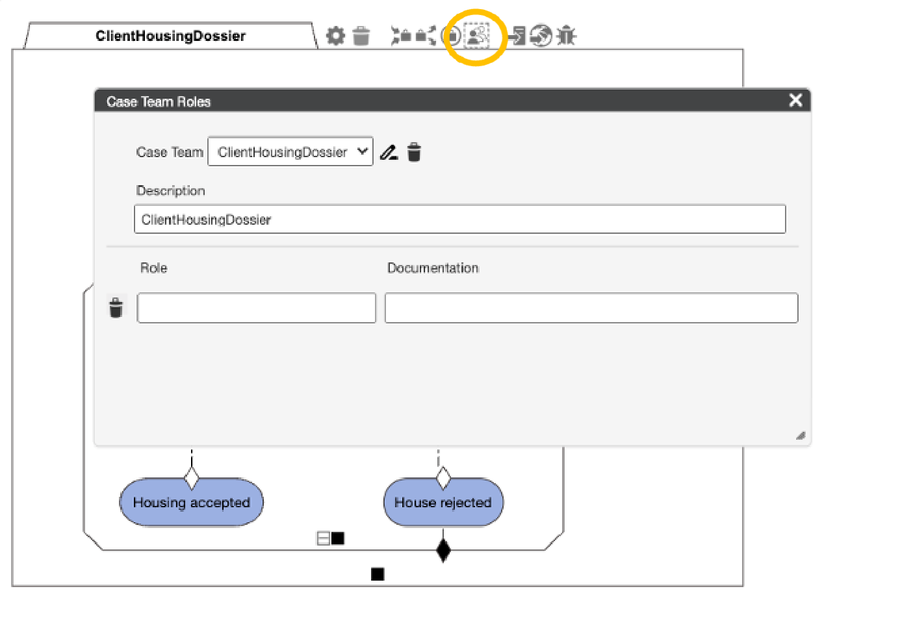
Task: Select the Housing accepted milestone
Action: coord(191,503)
